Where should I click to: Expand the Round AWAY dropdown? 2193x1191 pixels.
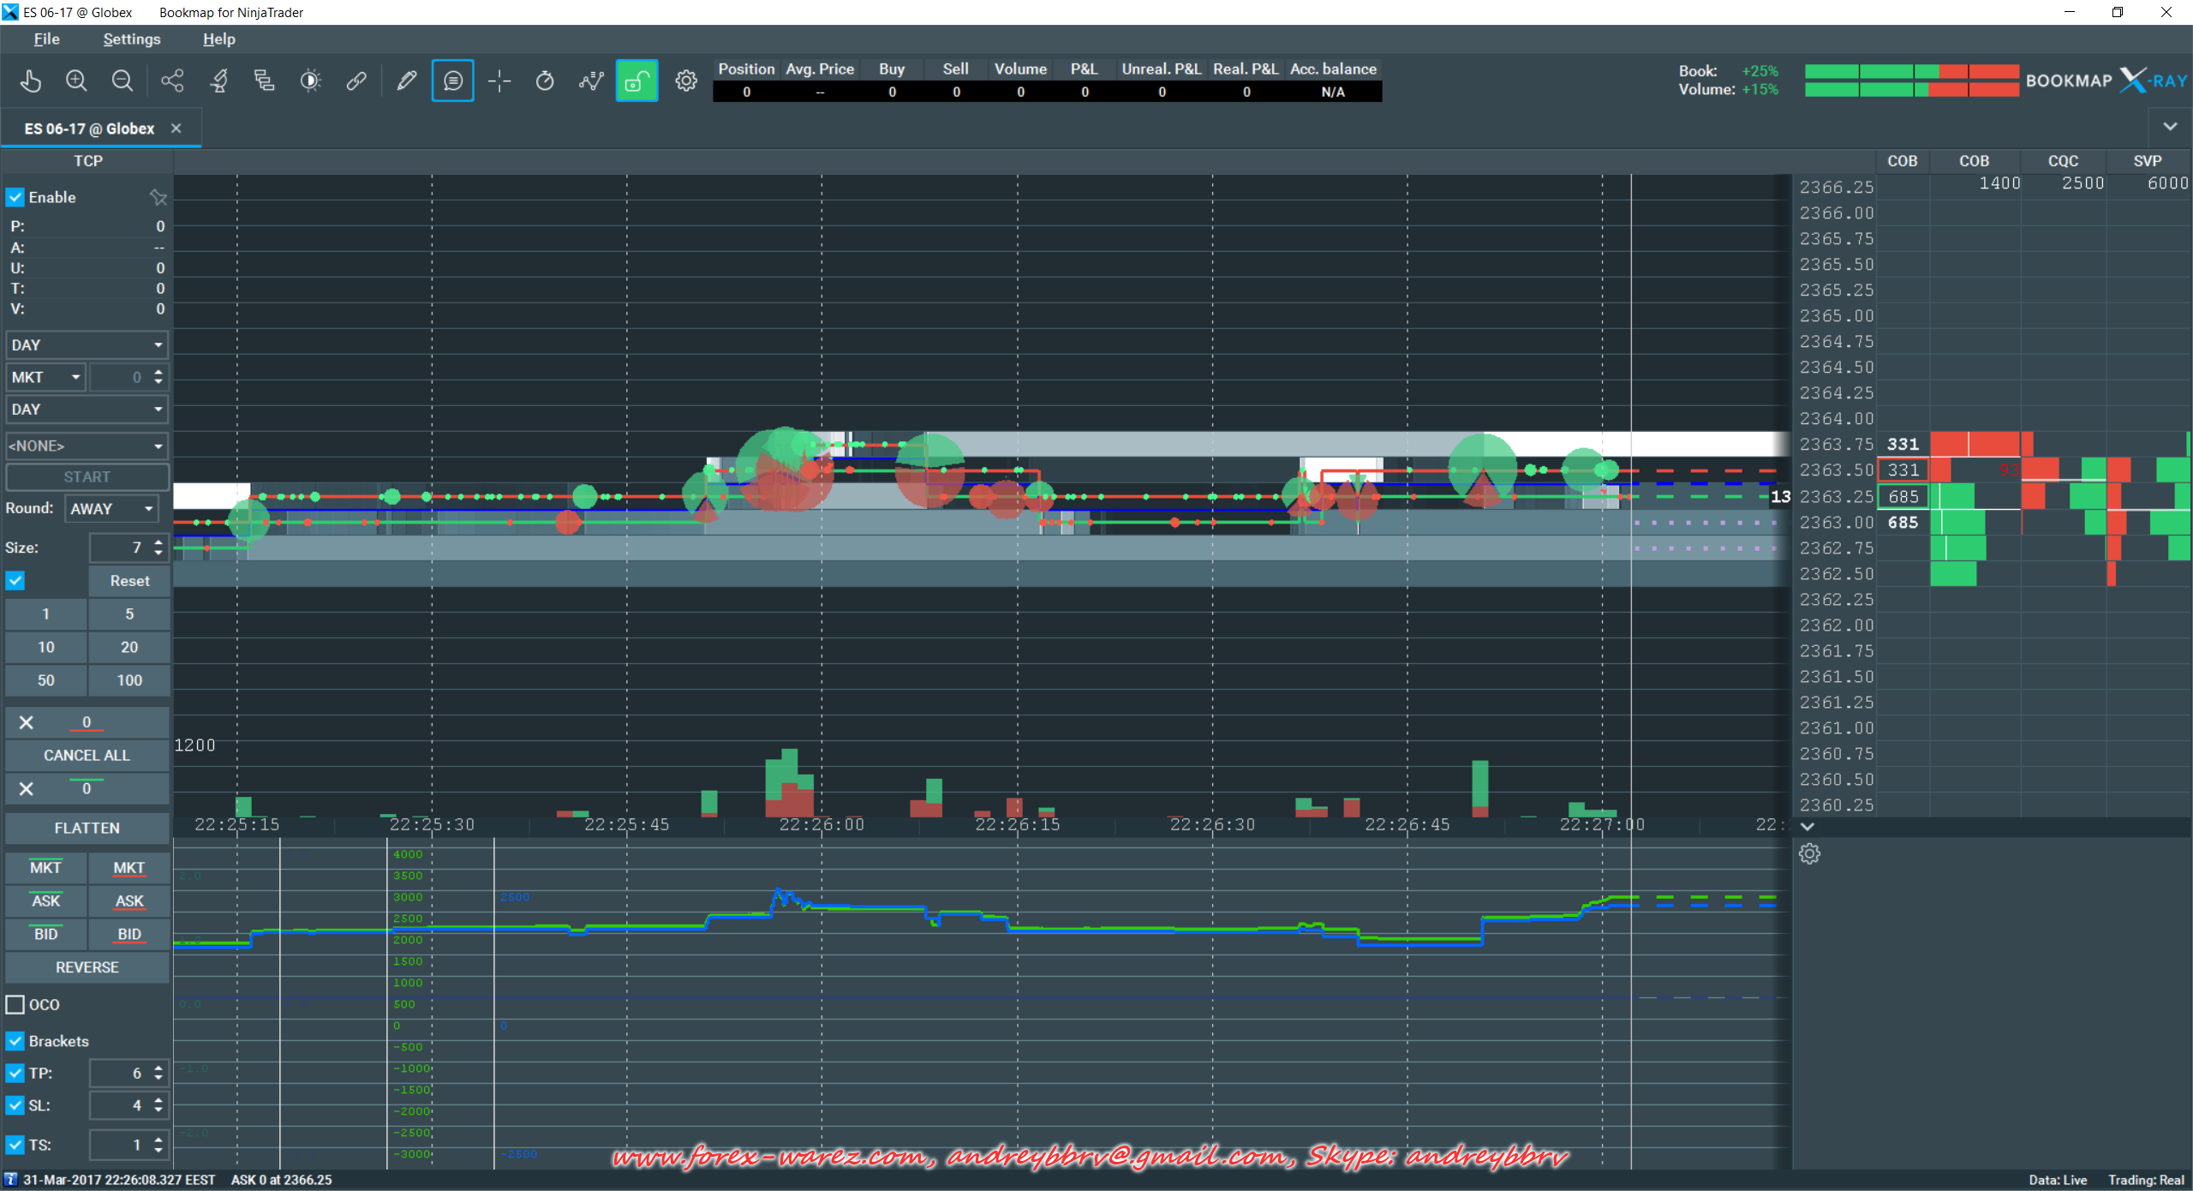point(112,509)
